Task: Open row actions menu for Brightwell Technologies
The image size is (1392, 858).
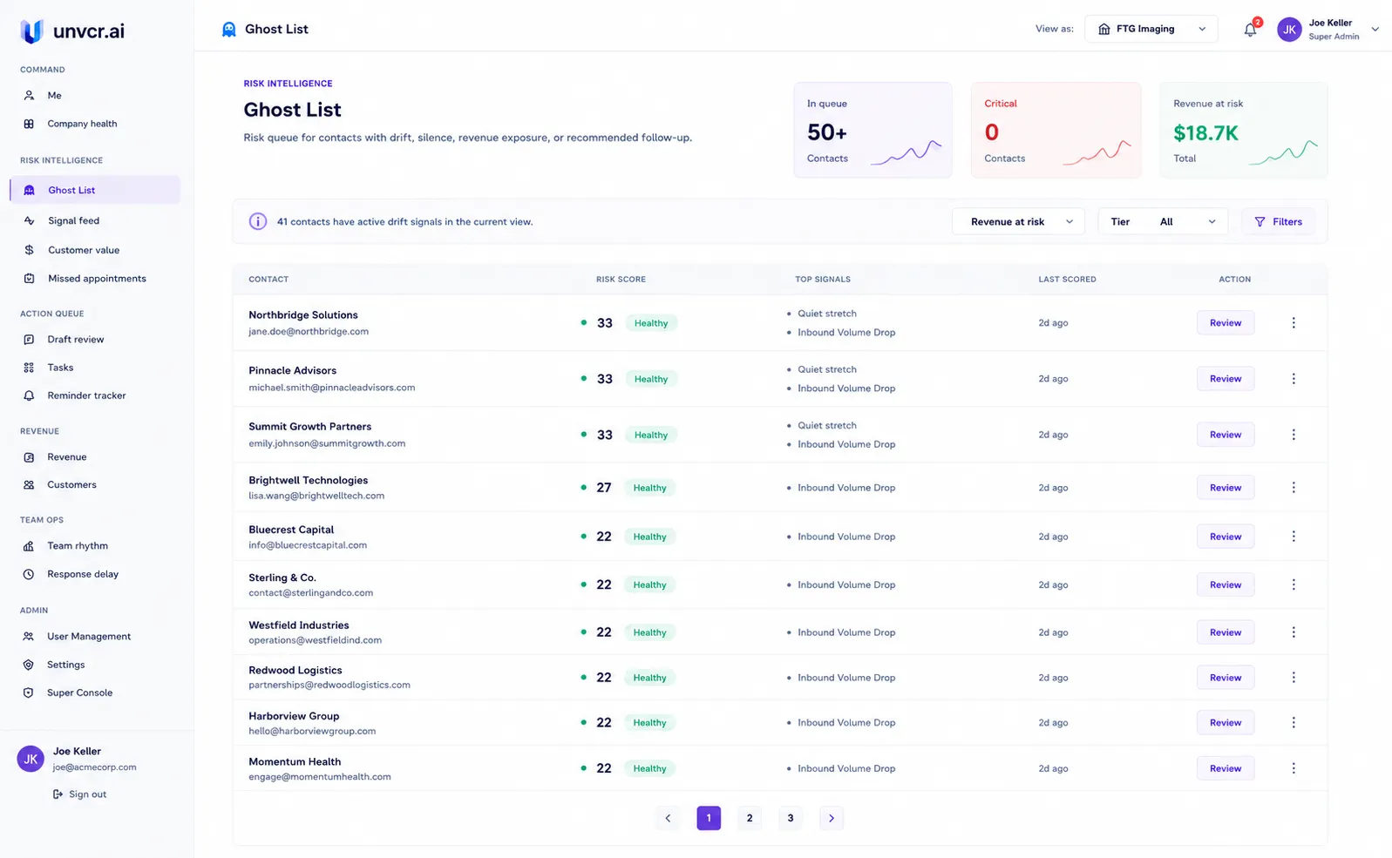Action: tap(1294, 488)
